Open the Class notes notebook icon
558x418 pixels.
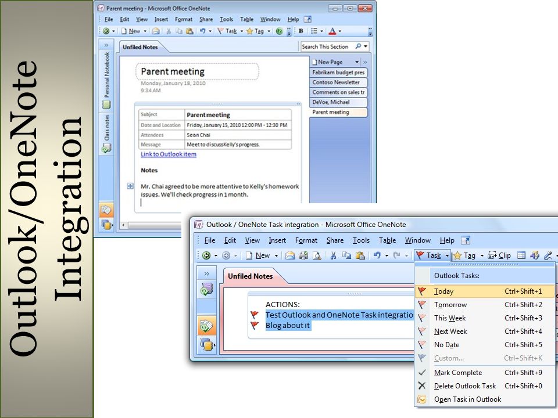point(106,148)
